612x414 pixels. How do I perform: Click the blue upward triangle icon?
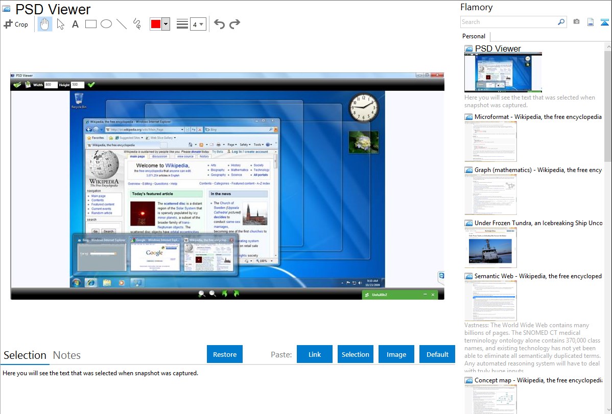click(x=604, y=22)
